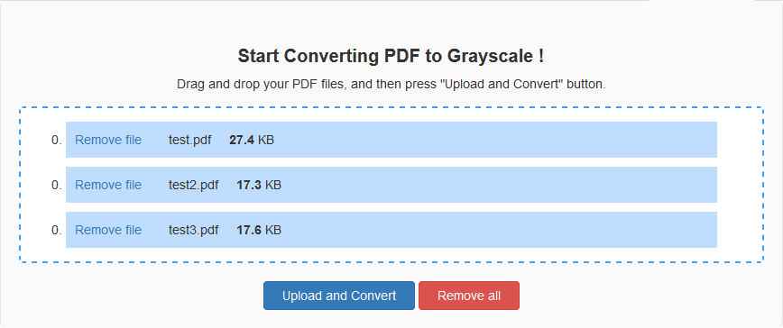
Task: Click white space inside dashed drop zone
Action: [x=740, y=185]
